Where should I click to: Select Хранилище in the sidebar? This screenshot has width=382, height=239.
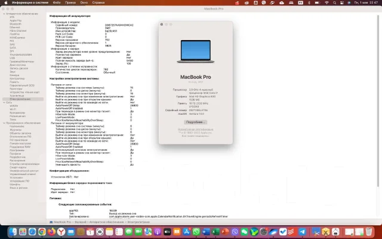click(17, 96)
